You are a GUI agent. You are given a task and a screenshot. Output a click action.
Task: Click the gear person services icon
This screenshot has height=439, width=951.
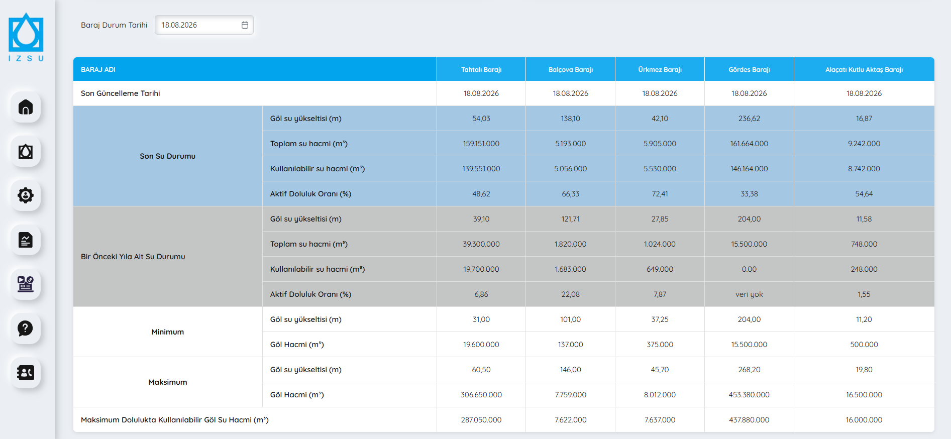(26, 195)
